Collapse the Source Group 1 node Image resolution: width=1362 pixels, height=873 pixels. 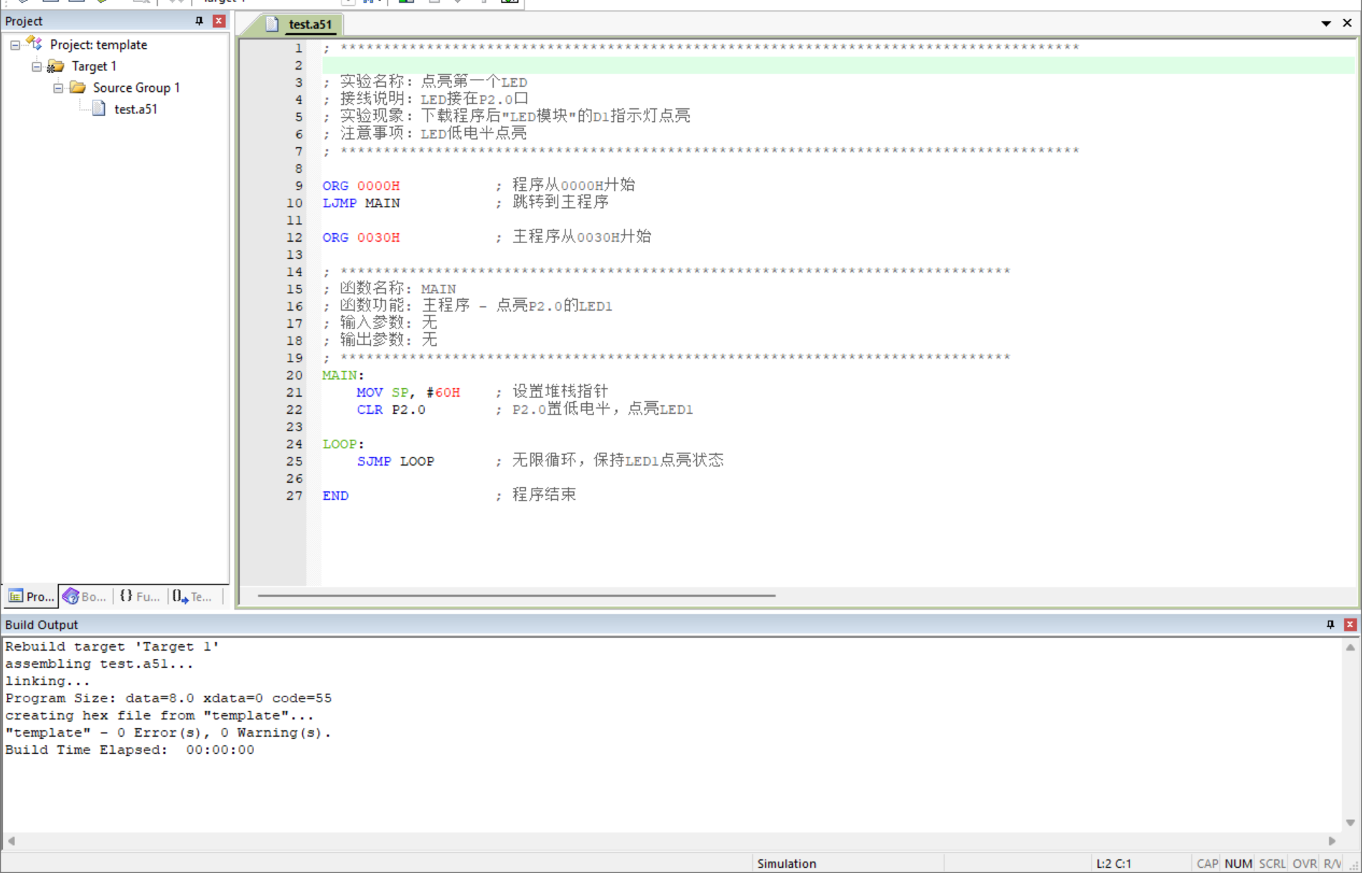coord(58,88)
